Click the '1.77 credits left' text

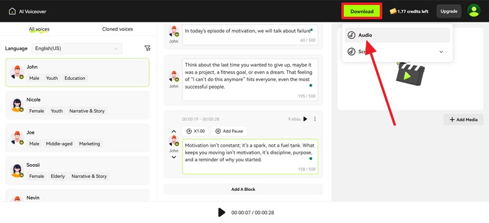pyautogui.click(x=413, y=12)
